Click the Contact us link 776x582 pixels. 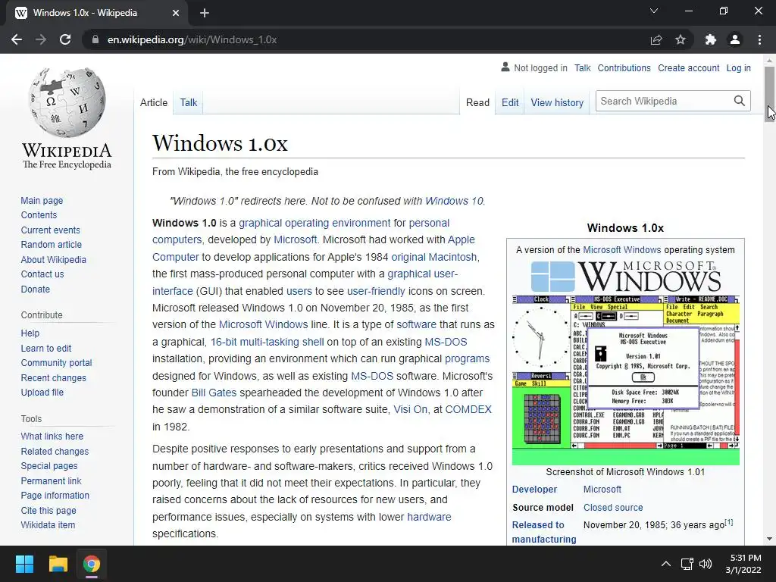coord(42,274)
